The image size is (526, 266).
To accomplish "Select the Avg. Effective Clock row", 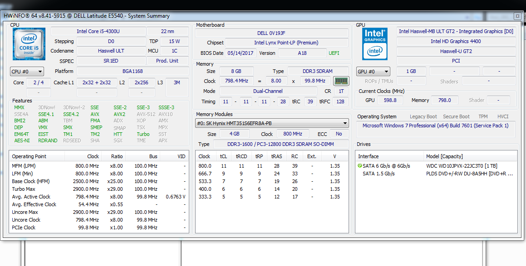I will pyautogui.click(x=98, y=204).
